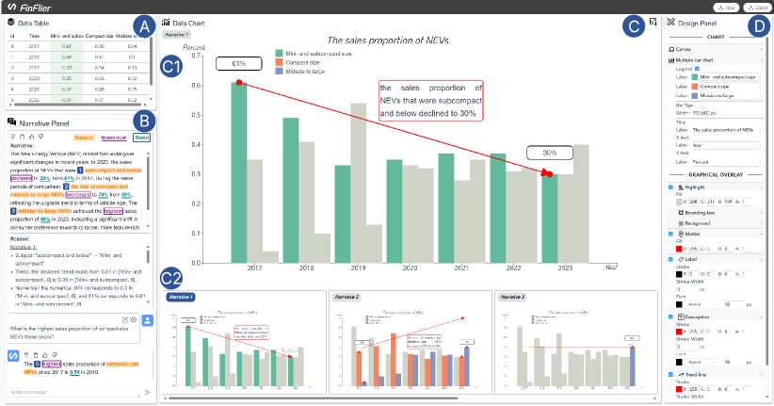Click the Multiple bar chart icon
The width and height of the screenshot is (774, 406).
(x=671, y=60)
